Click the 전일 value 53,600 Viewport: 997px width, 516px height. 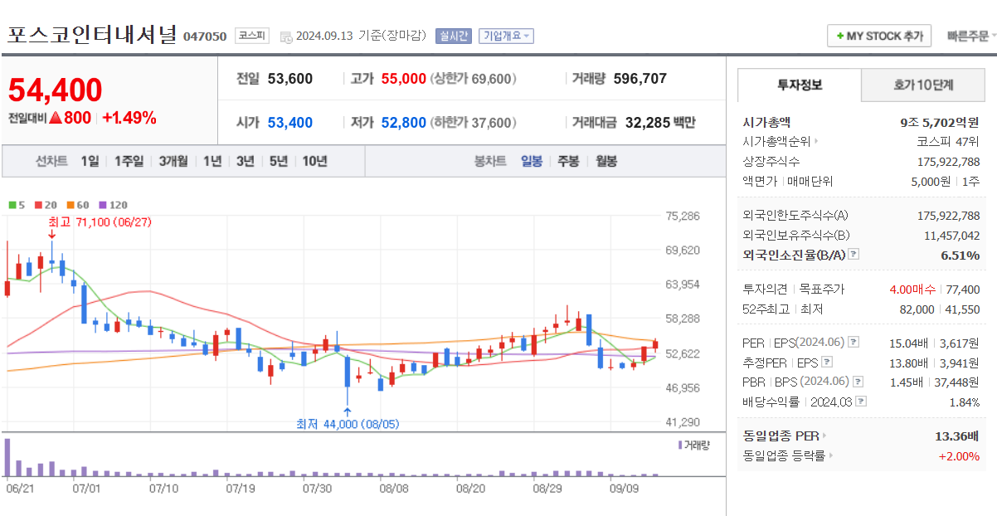point(290,79)
